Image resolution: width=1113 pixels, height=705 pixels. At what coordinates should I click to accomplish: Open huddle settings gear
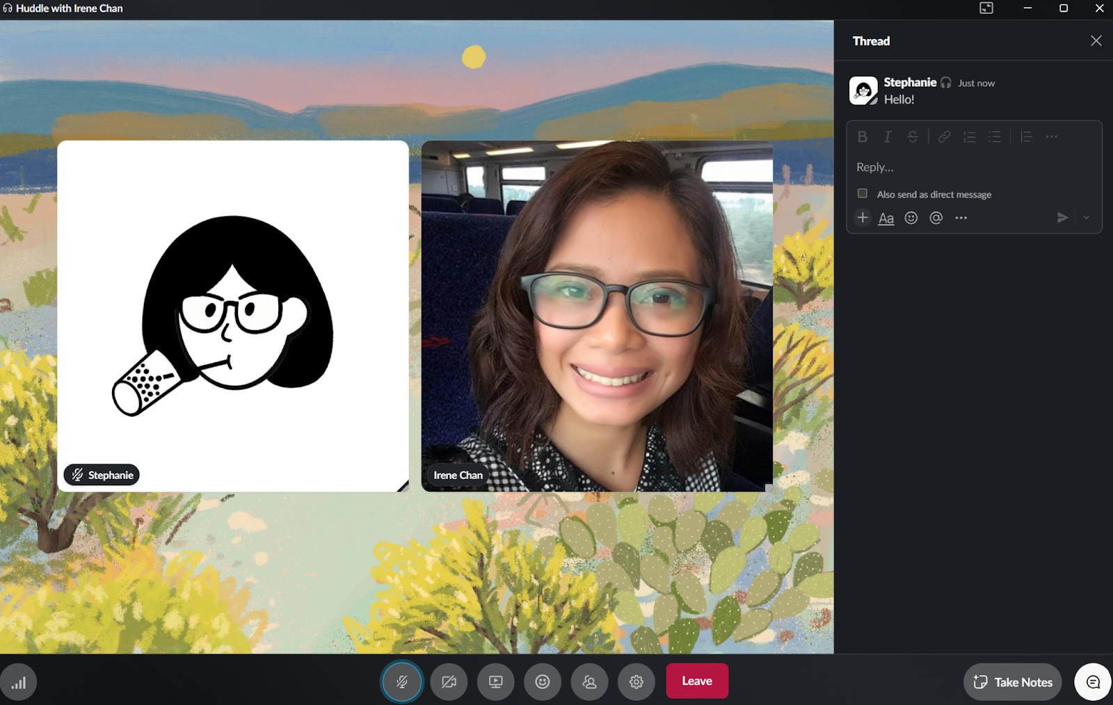tap(636, 682)
